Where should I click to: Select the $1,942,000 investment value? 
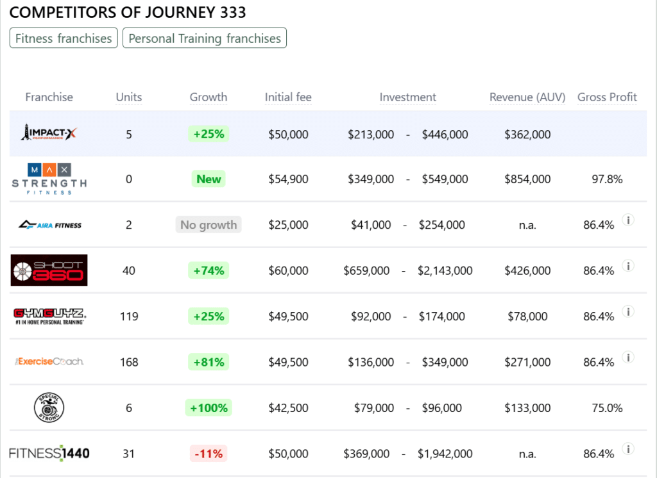coord(445,454)
